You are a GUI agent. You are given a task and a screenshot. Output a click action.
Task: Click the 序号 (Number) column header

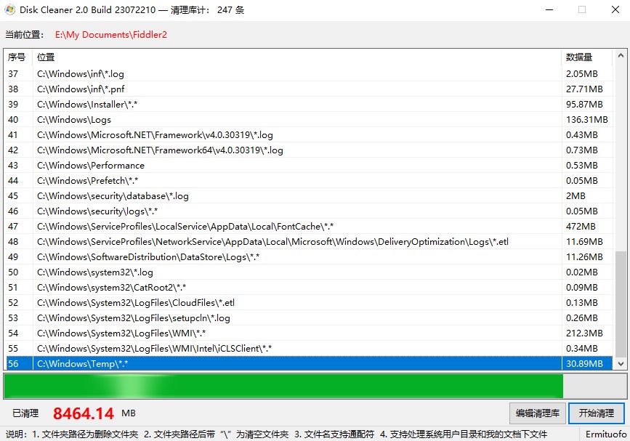tap(16, 57)
